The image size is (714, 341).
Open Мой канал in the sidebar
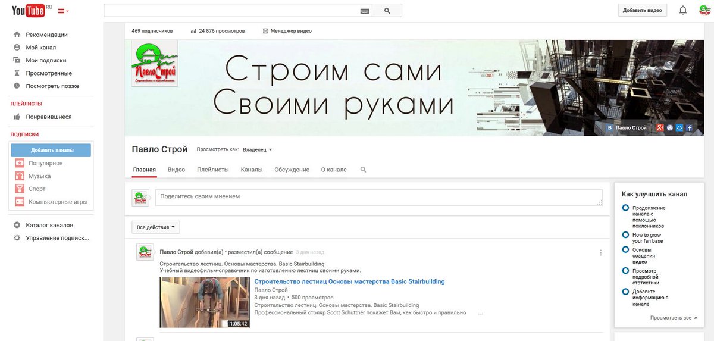point(41,48)
